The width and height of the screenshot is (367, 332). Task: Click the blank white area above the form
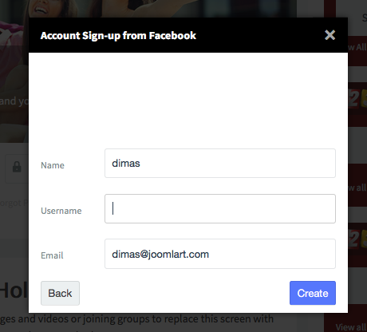[188, 98]
